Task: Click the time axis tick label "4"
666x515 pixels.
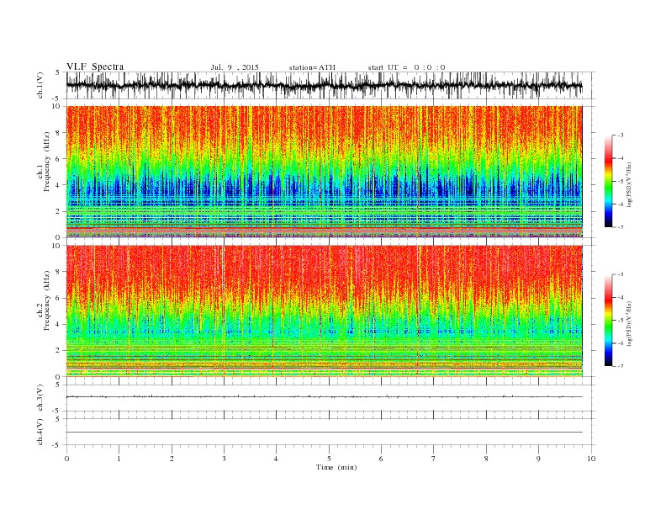Action: click(x=276, y=459)
